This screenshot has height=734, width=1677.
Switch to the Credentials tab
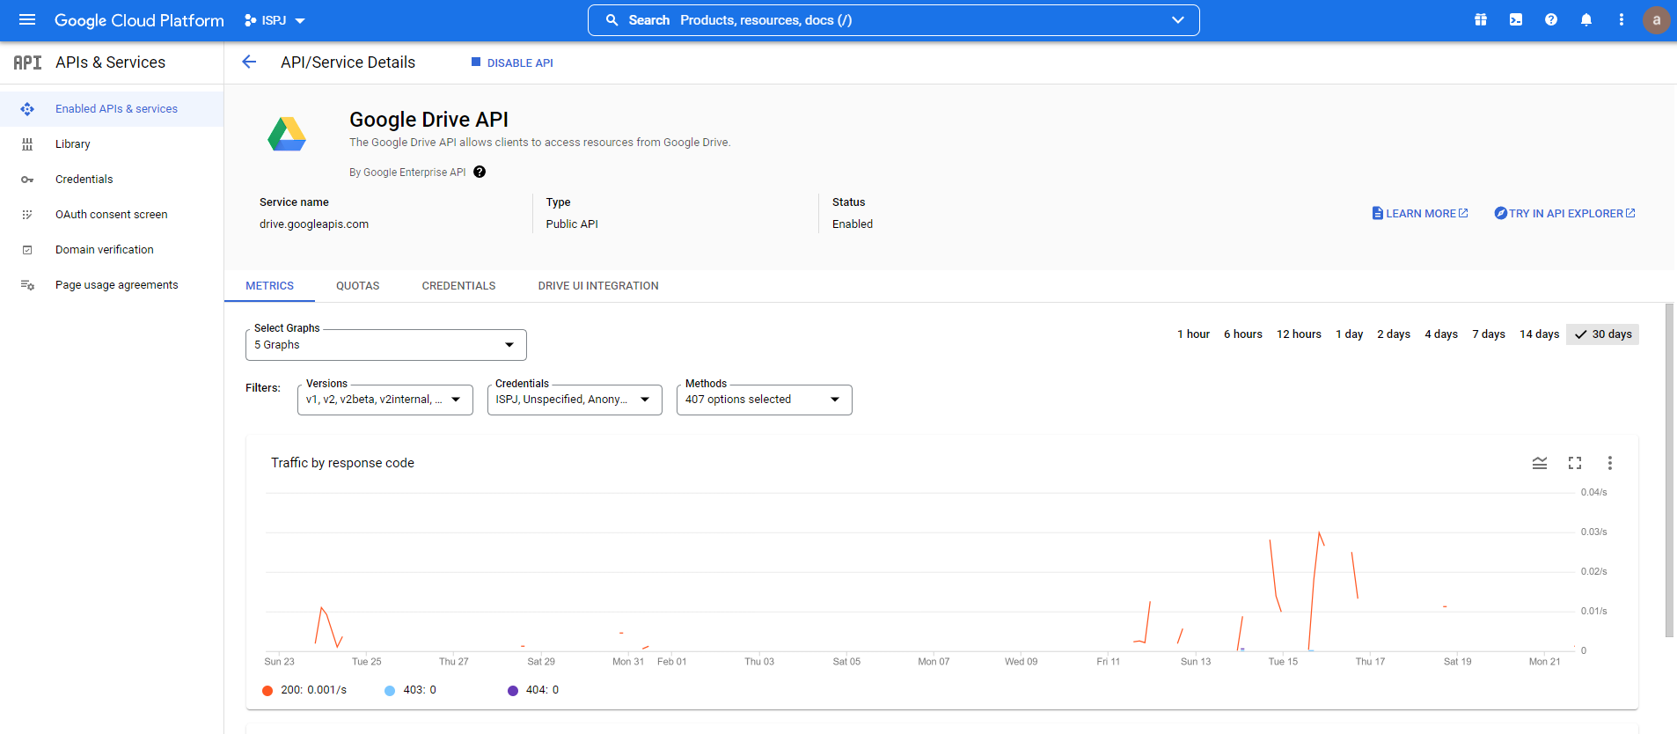(x=458, y=286)
